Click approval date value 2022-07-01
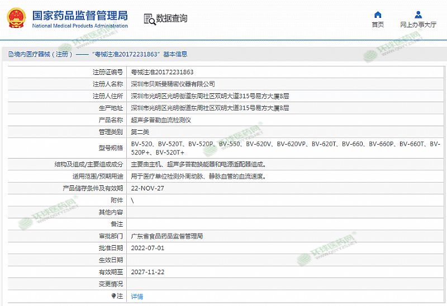Screen dimensions: 447x306 (x=148, y=248)
